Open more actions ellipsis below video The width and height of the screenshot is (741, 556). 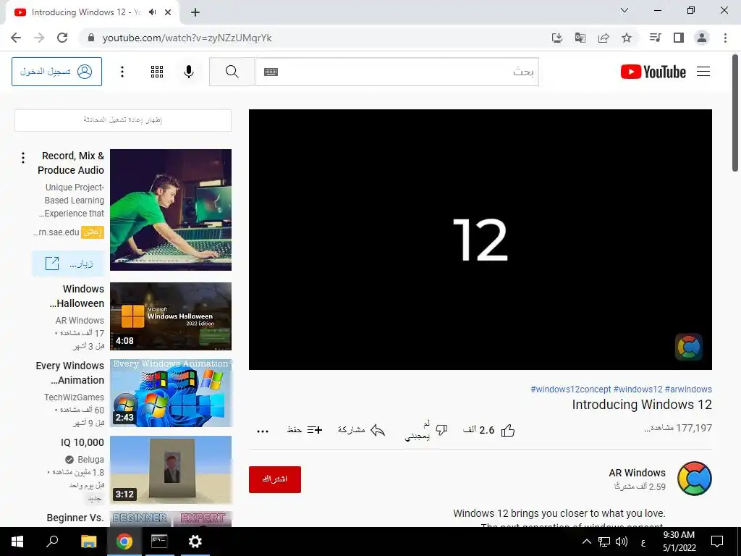(x=263, y=431)
